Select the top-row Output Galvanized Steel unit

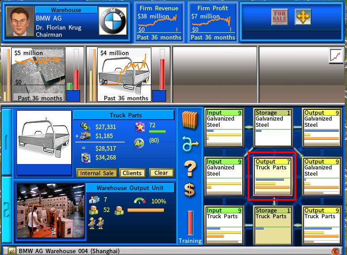click(x=321, y=127)
